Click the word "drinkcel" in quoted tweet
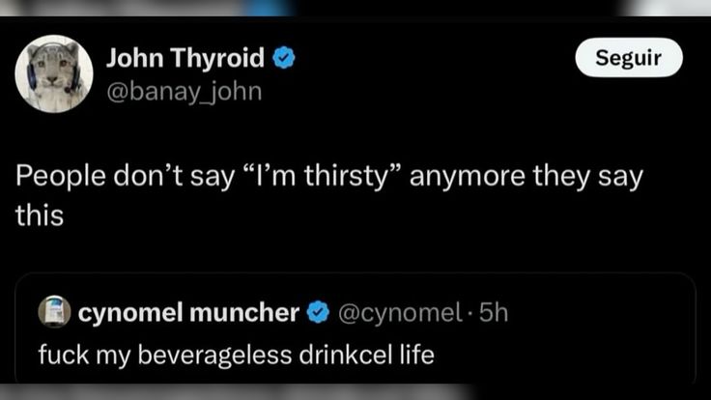Screen dimensions: 711x400 coord(345,354)
